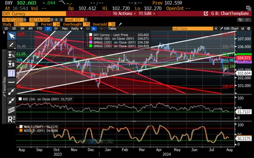This screenshot has height=158, width=254.
Task: Click the annotate chart icon beside Edit Chart
Action: tap(243, 29)
